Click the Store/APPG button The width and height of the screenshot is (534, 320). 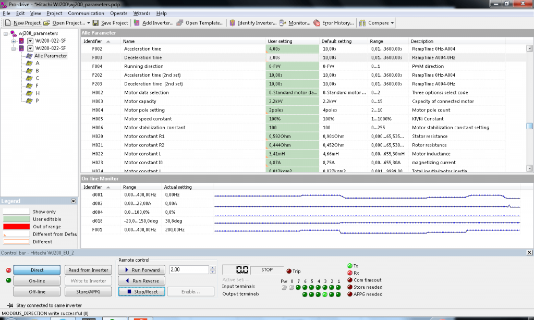click(x=88, y=292)
